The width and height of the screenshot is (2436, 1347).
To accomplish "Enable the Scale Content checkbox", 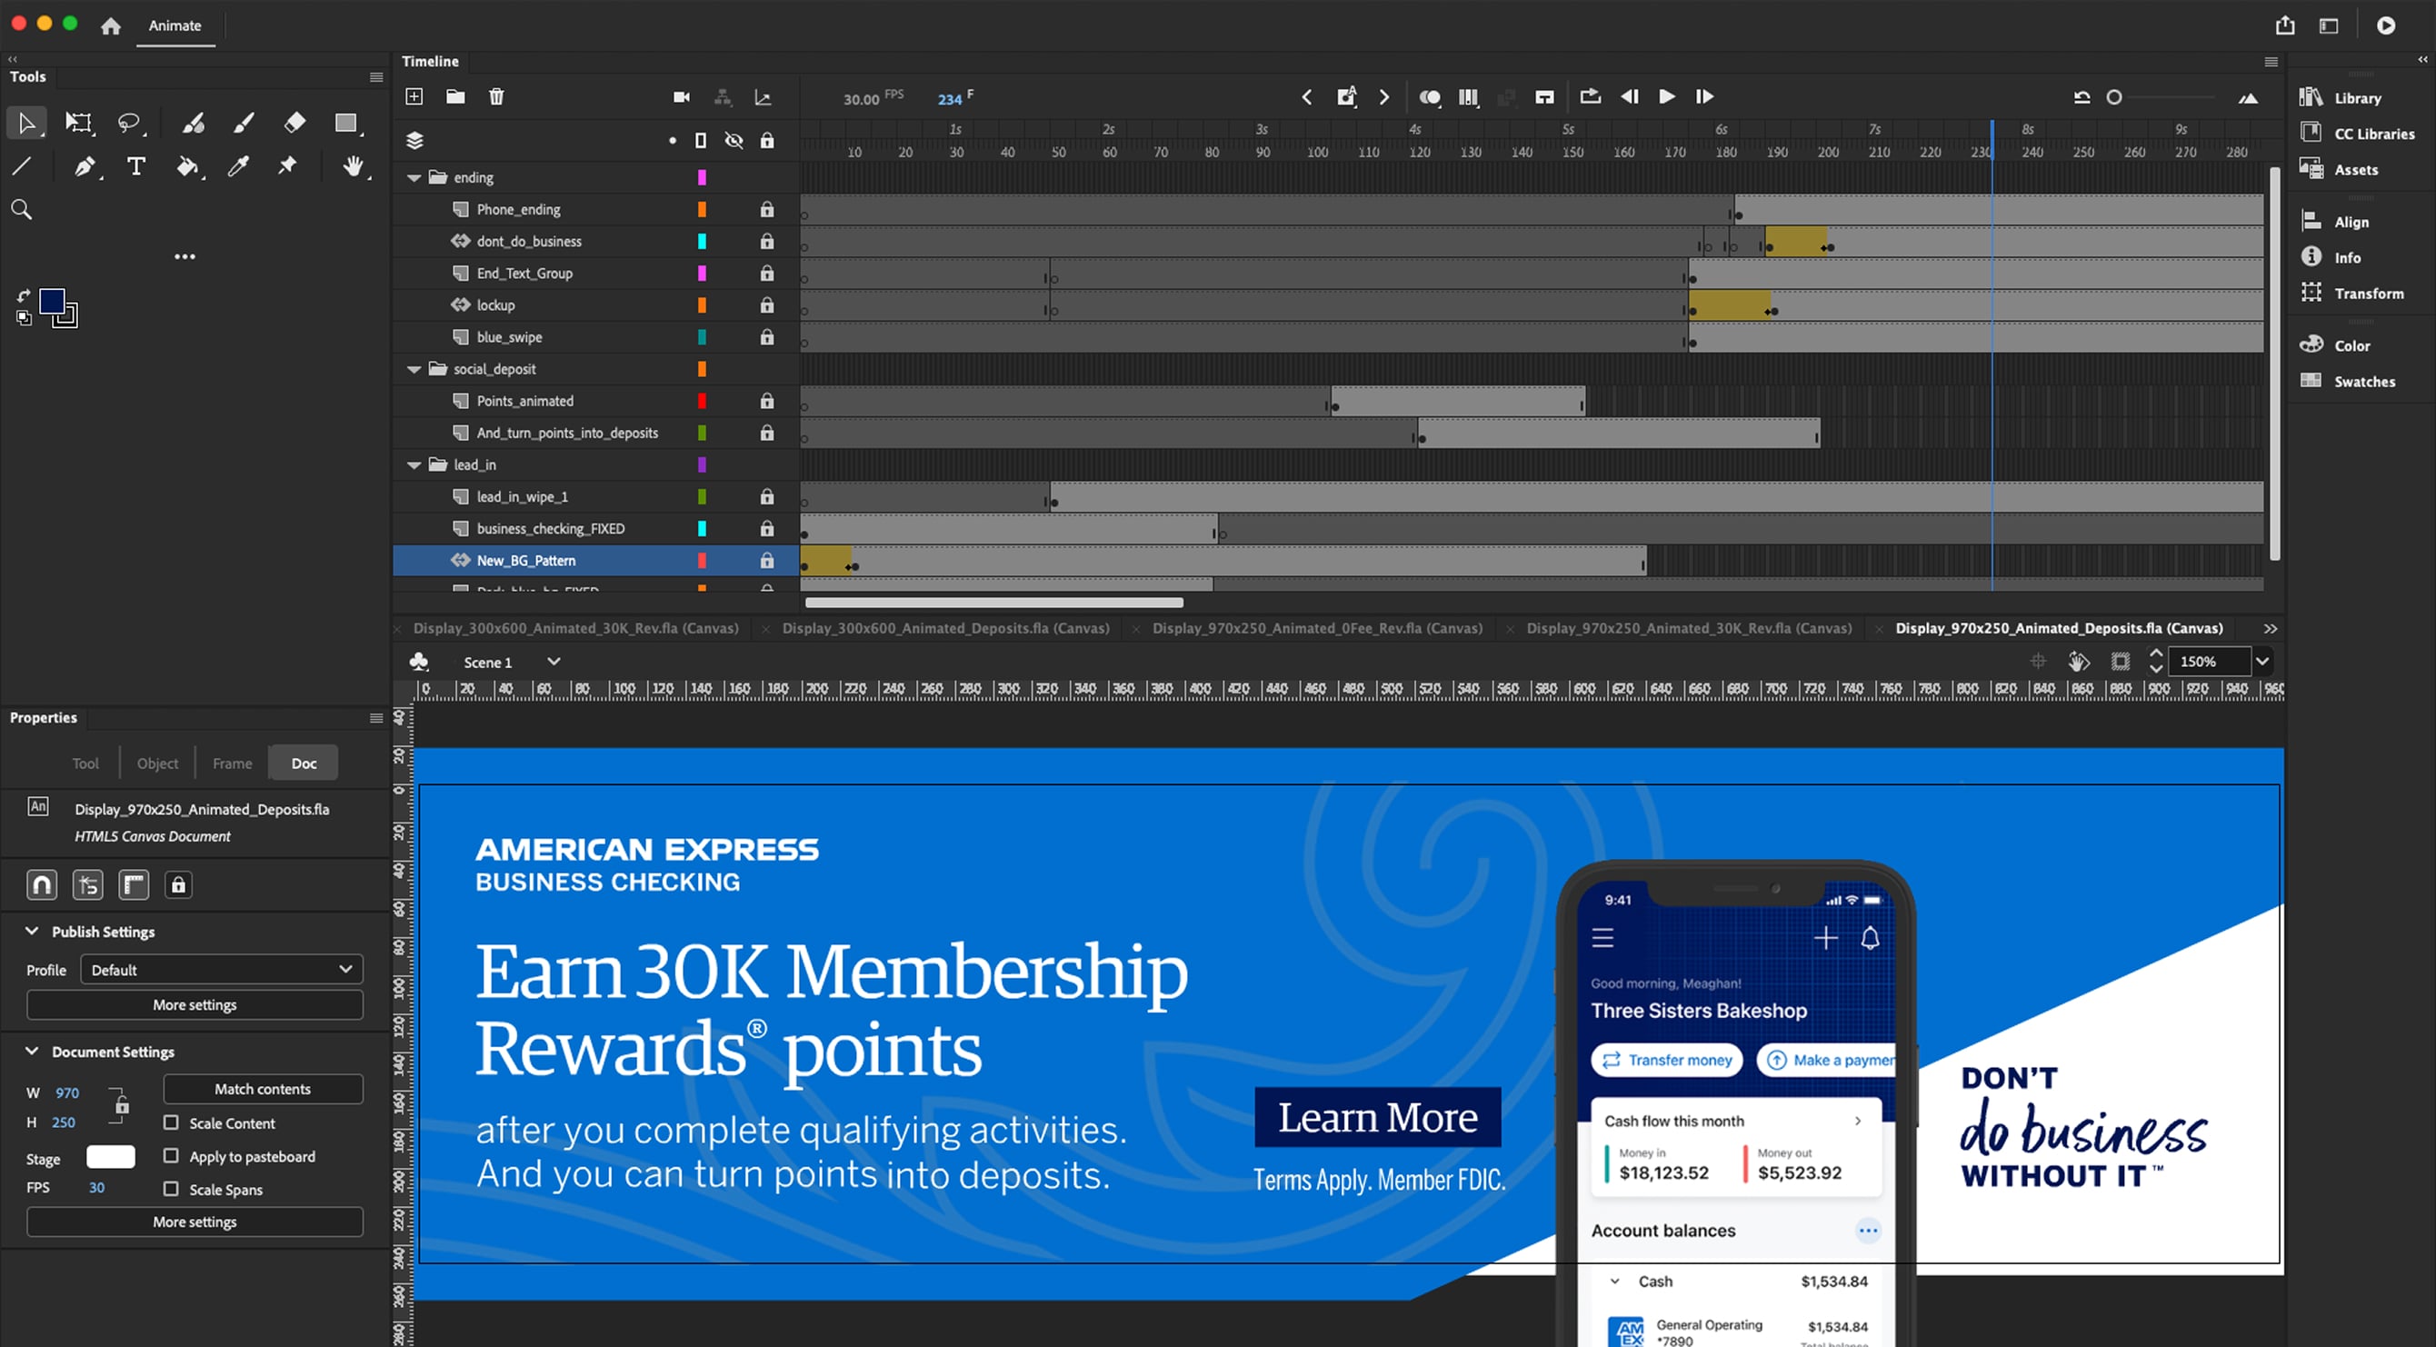I will [171, 1122].
